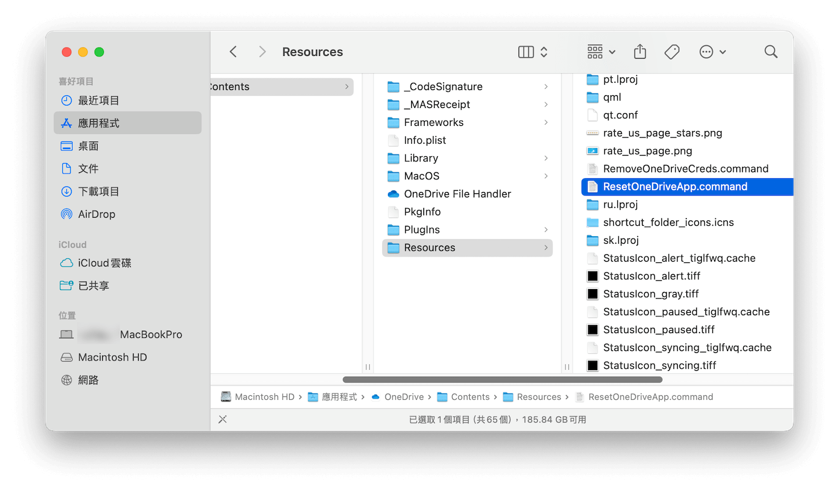This screenshot has height=491, width=839.
Task: Click OneDrive in the path bar
Action: coord(397,397)
